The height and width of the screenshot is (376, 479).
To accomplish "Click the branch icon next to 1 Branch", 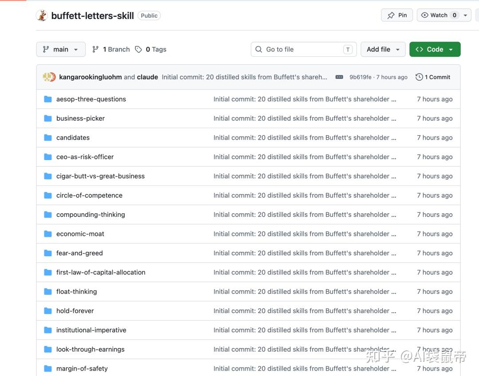I will (95, 50).
